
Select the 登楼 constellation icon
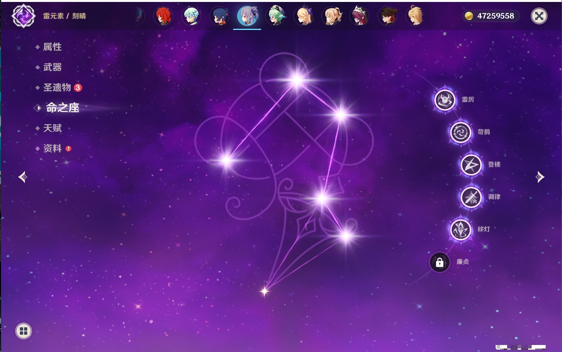pos(471,165)
